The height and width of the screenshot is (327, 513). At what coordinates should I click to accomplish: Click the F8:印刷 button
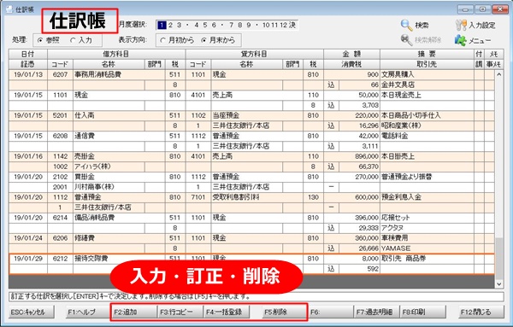423,312
